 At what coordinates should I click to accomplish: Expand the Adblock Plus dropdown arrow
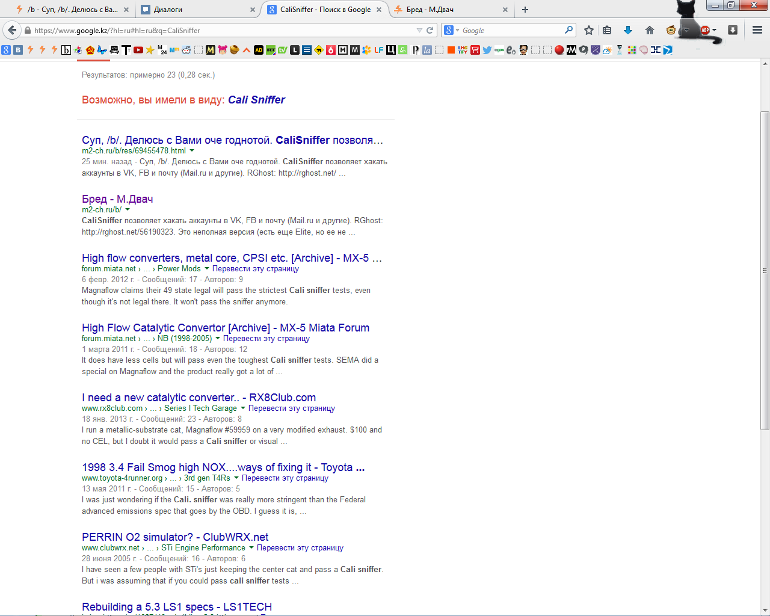click(714, 30)
